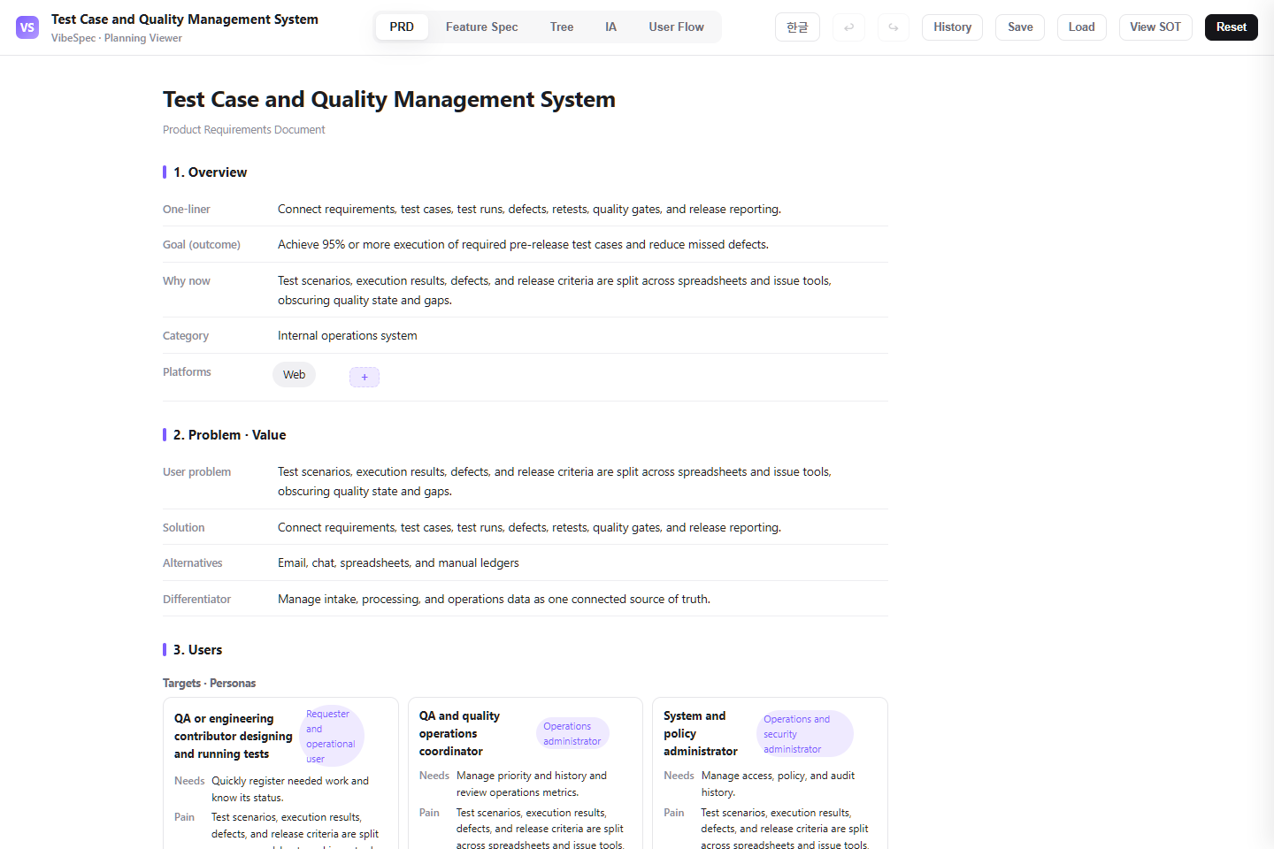
Task: Click the 'Platforms' row label
Action: coord(187,372)
